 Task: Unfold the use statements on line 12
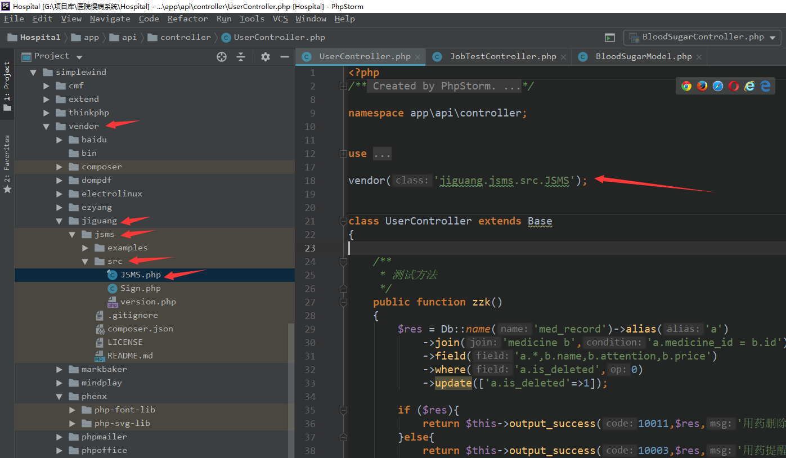point(343,154)
